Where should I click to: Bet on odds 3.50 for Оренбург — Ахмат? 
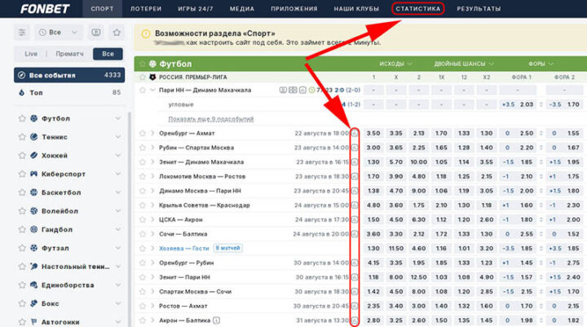tap(373, 134)
